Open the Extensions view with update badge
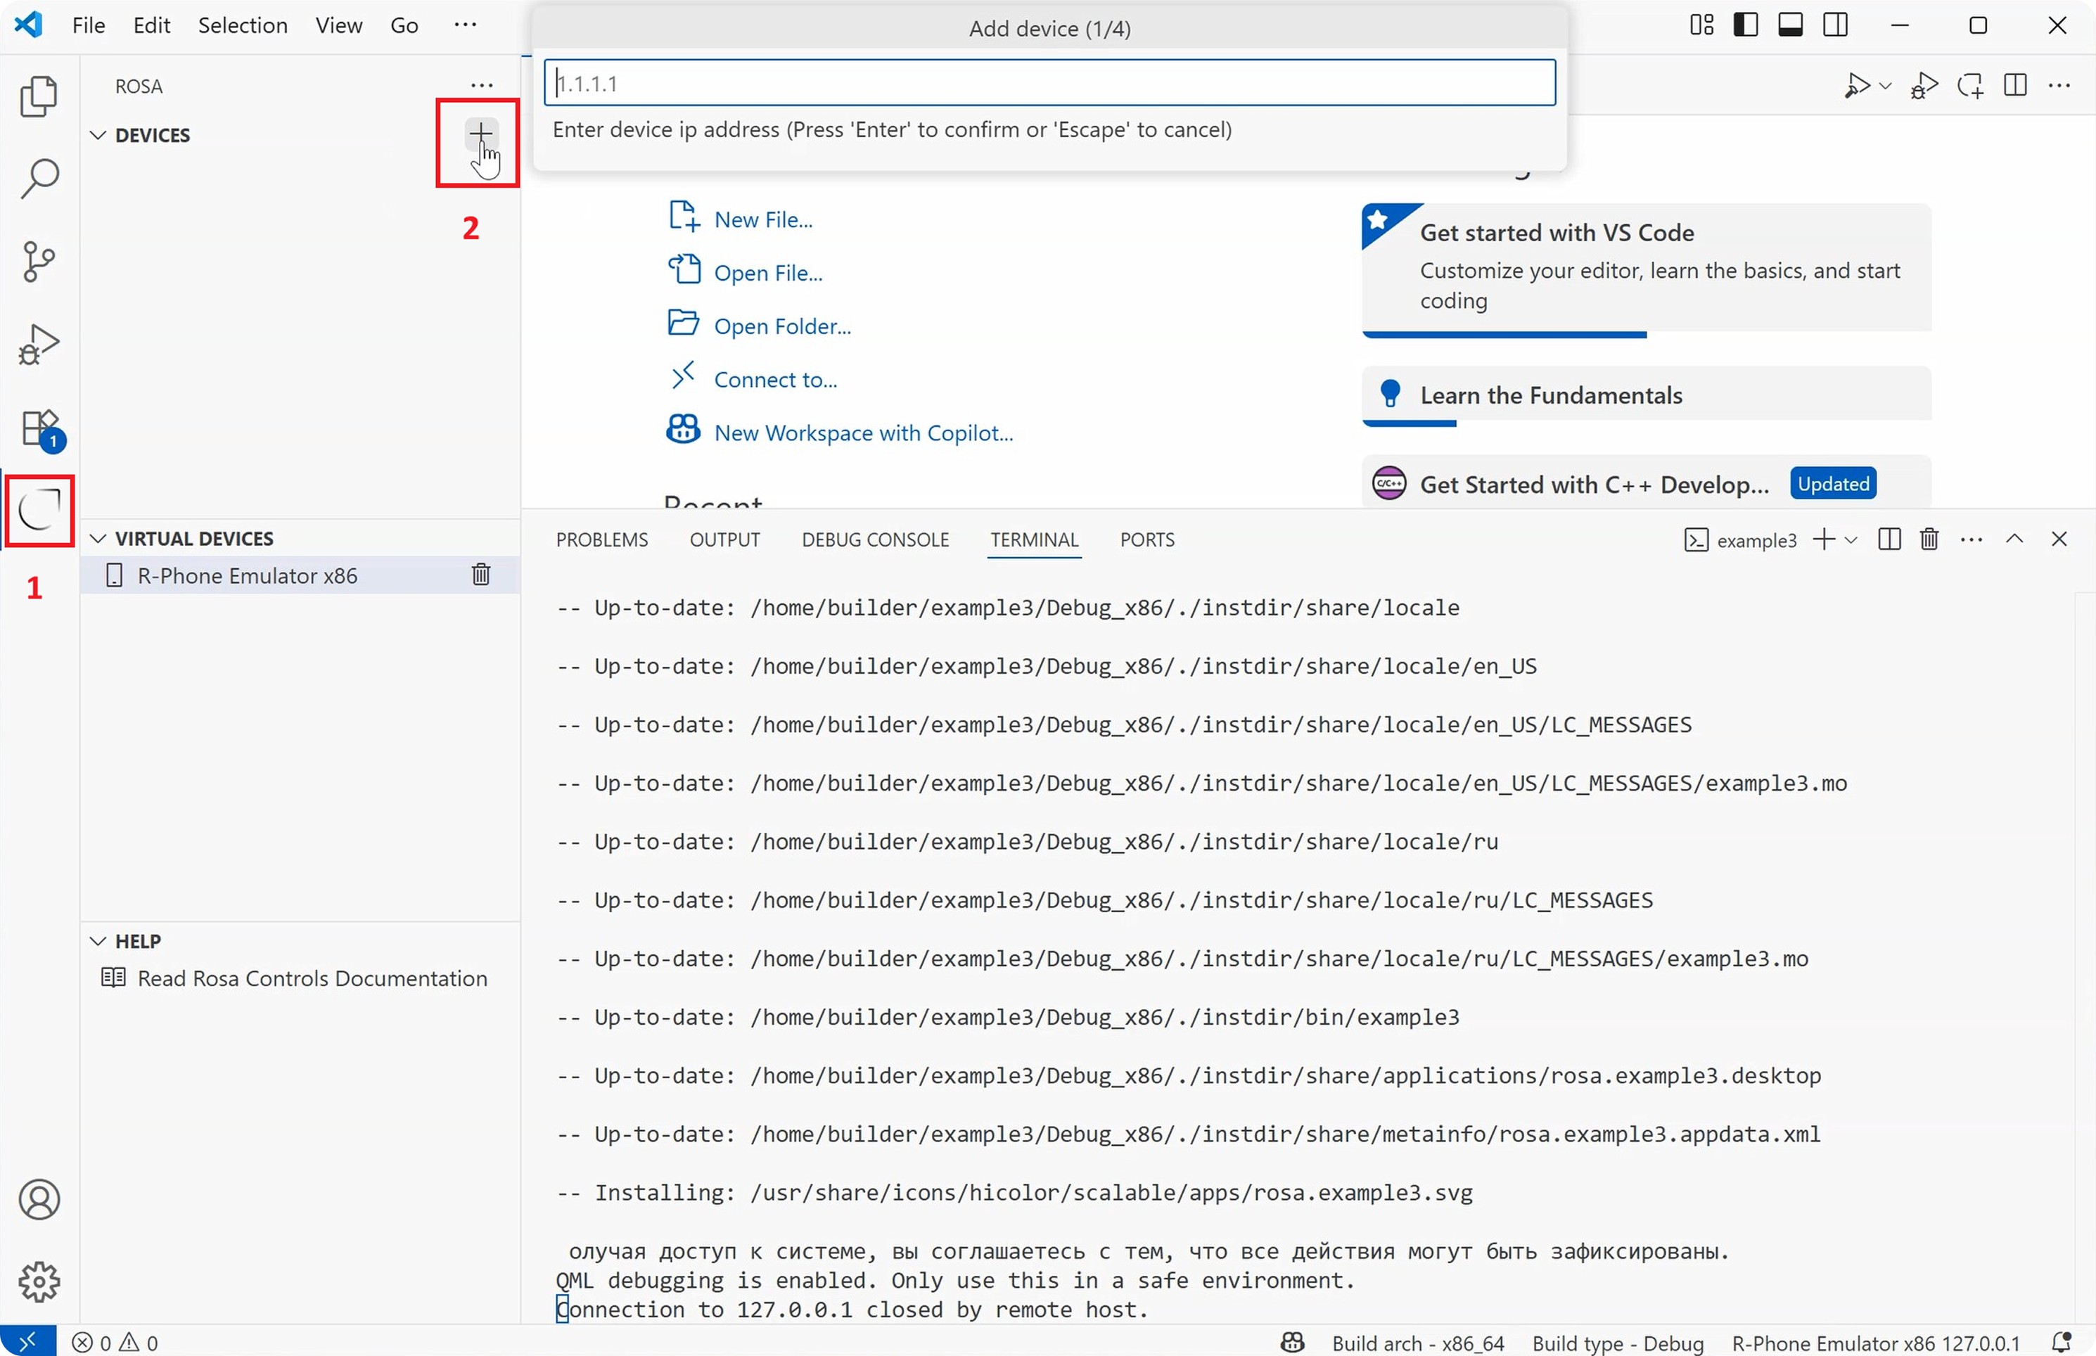Image resolution: width=2096 pixels, height=1356 pixels. click(41, 429)
